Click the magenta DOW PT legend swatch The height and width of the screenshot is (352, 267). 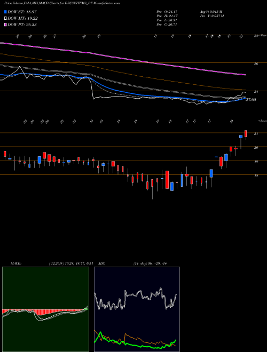[5, 25]
